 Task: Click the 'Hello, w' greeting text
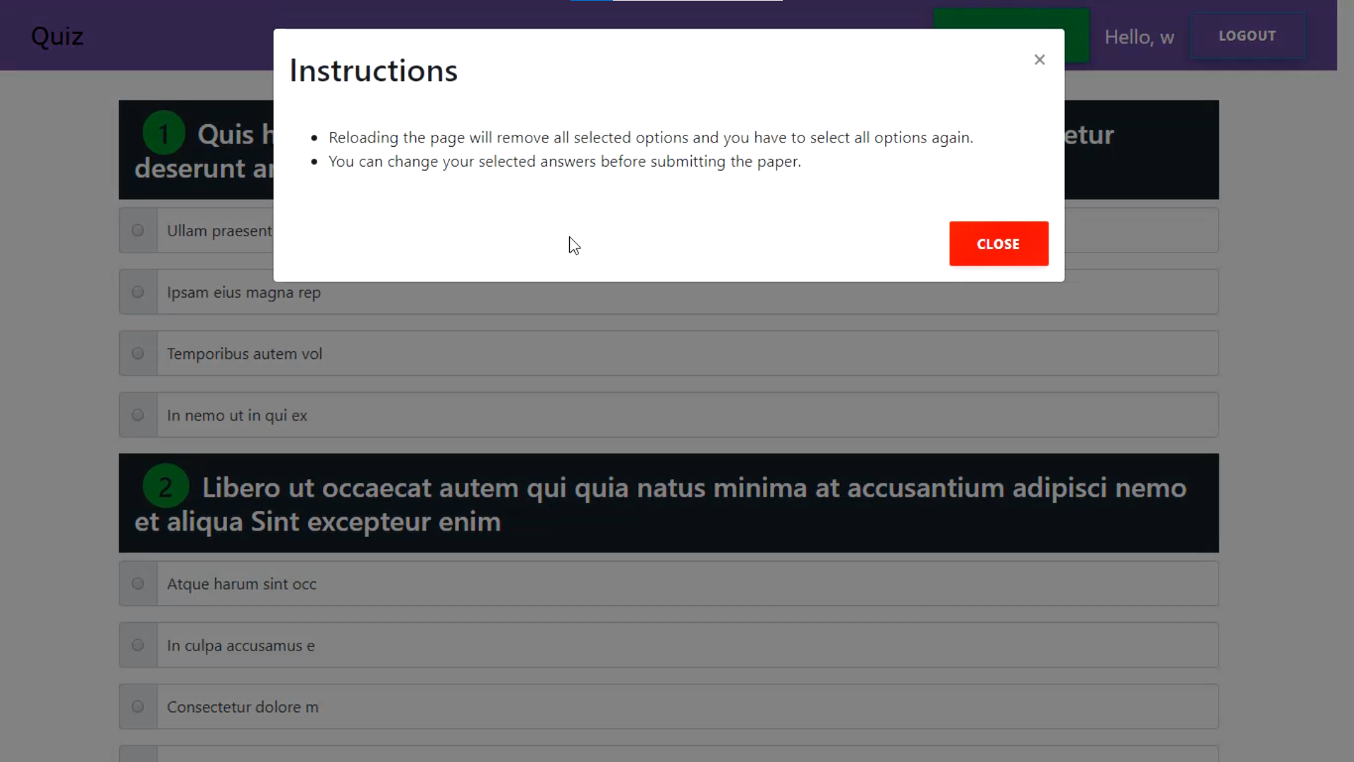[1139, 37]
